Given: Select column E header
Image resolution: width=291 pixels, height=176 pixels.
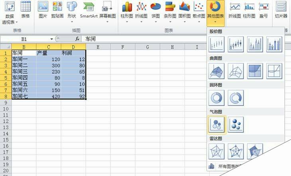Looking at the screenshot, I should (98, 47).
